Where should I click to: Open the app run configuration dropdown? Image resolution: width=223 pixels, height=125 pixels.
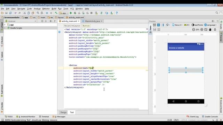pyautogui.click(x=64, y=13)
